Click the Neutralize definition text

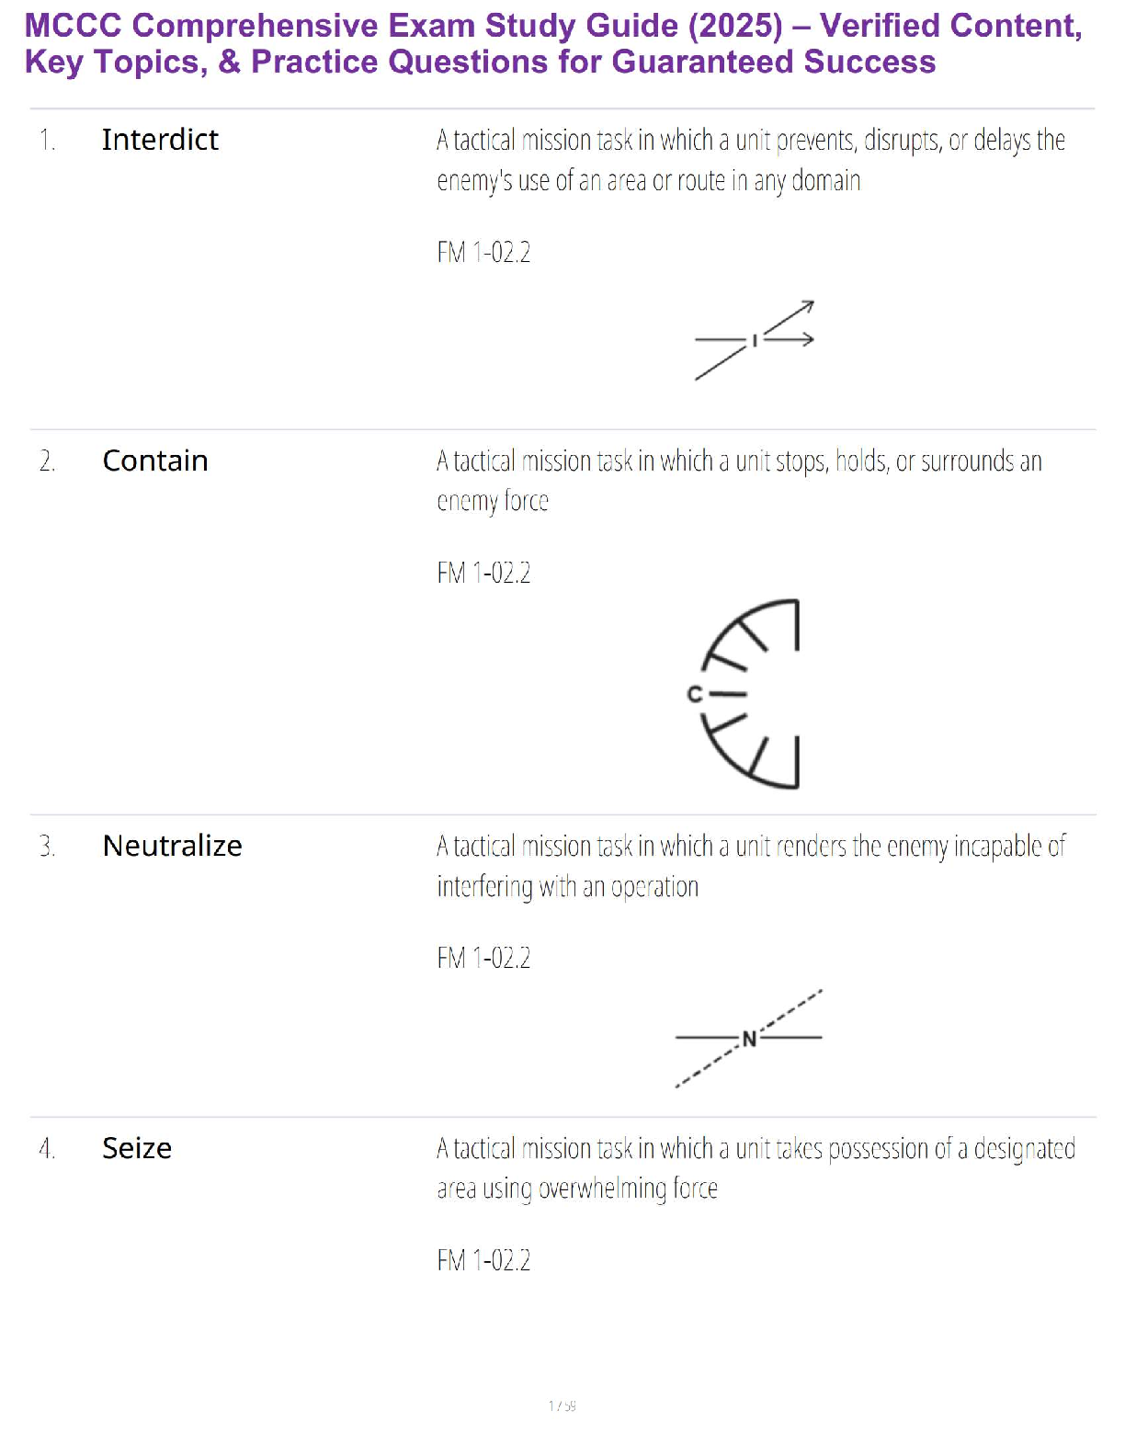click(750, 866)
